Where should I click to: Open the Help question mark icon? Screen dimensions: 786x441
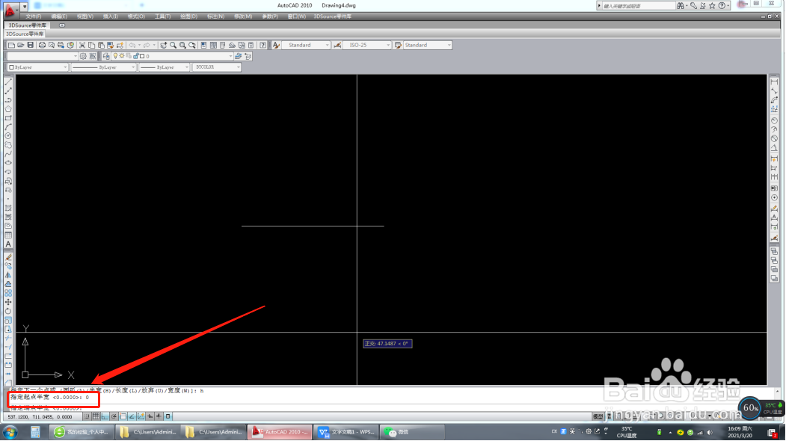(x=262, y=45)
